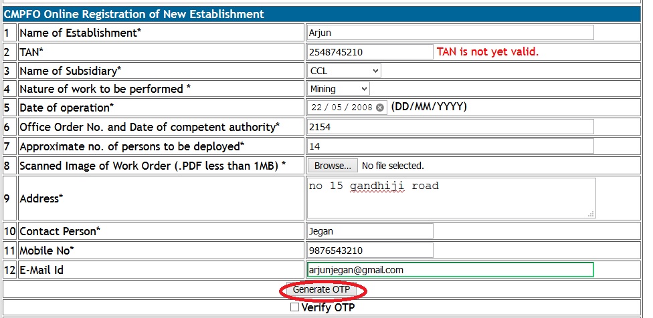This screenshot has height=318, width=653.
Task: Click into the TAN number field
Action: [x=369, y=51]
